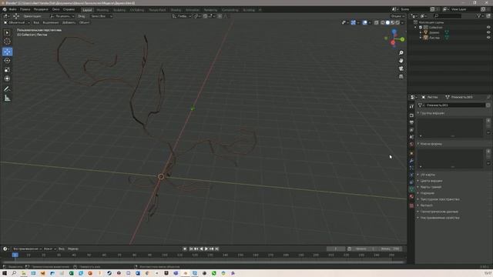Image resolution: width=493 pixels, height=277 pixels.
Task: Toggle visibility eye of Collection in outliner
Action: click(488, 28)
